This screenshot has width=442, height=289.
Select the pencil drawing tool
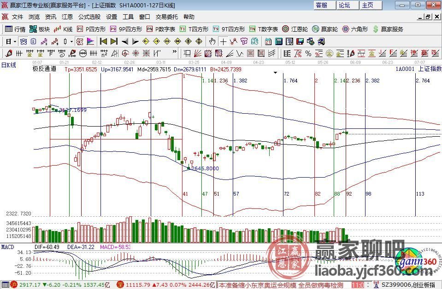8,53
